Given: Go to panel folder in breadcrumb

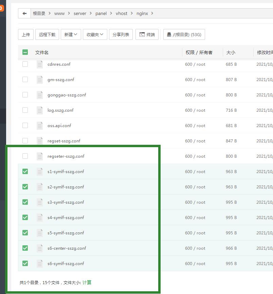Looking at the screenshot, I should coord(101,13).
